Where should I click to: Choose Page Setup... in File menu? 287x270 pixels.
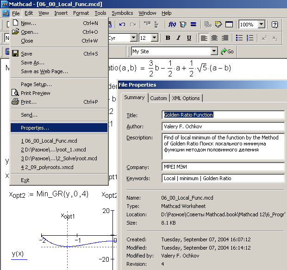pos(59,84)
